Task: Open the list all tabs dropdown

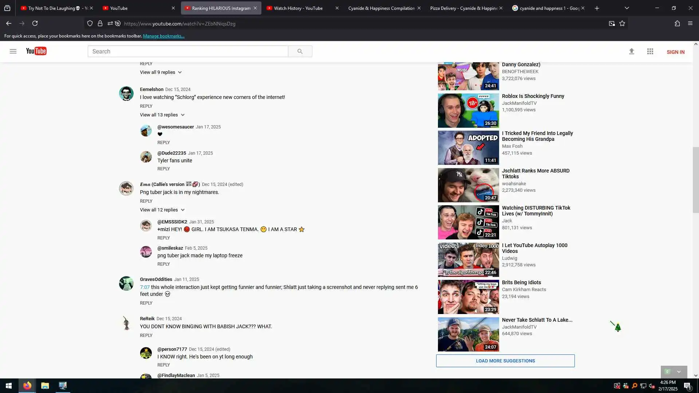Action: click(627, 8)
